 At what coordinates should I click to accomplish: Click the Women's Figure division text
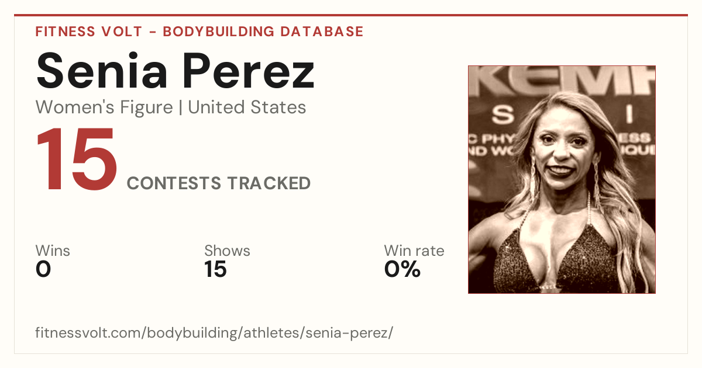(x=104, y=107)
